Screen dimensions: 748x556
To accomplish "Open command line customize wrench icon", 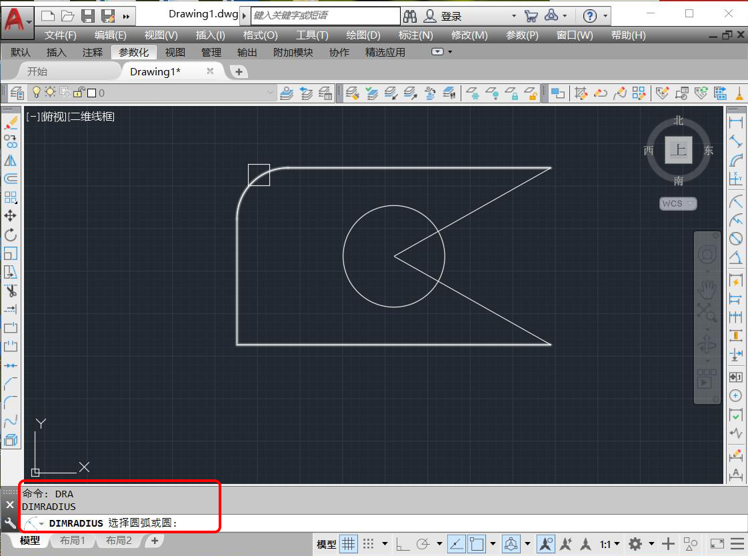I will click(10, 523).
